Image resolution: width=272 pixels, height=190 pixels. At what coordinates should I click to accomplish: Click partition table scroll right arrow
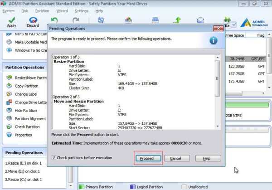point(263,93)
